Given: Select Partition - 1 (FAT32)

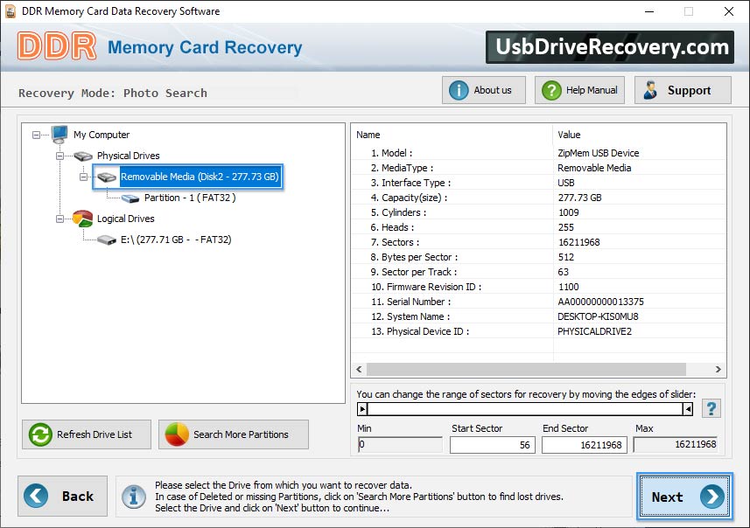Looking at the screenshot, I should [x=190, y=198].
